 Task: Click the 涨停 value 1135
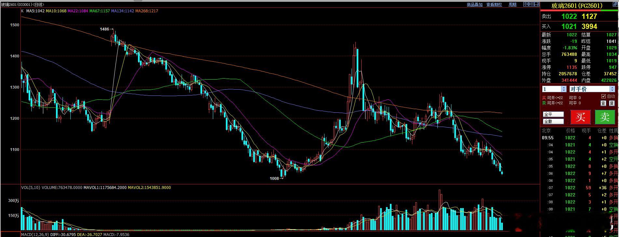[572, 67]
